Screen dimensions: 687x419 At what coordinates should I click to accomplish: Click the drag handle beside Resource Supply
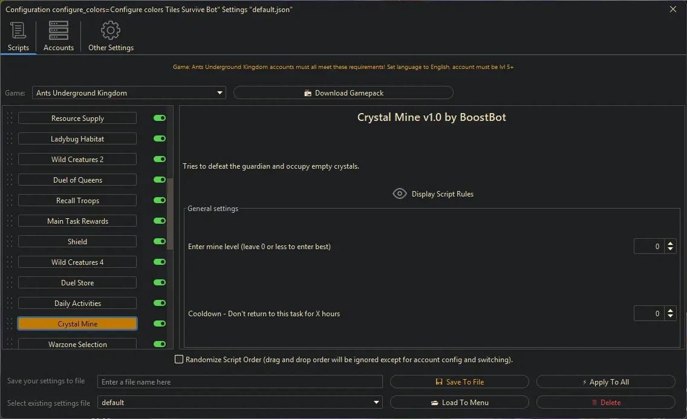point(9,119)
